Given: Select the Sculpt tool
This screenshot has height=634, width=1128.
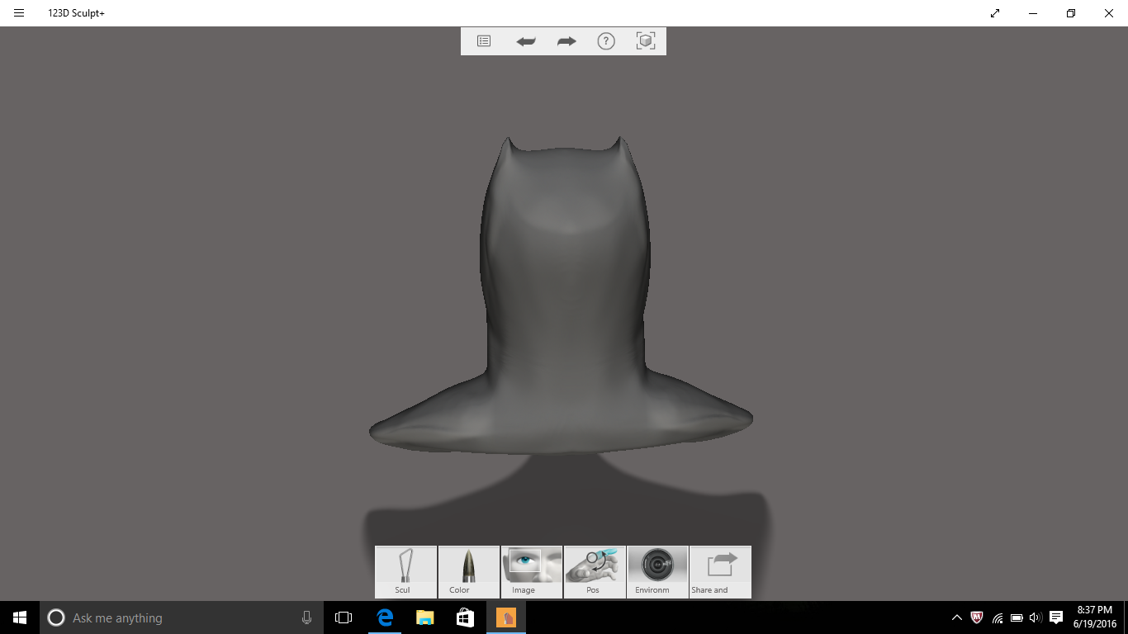Looking at the screenshot, I should coord(405,571).
